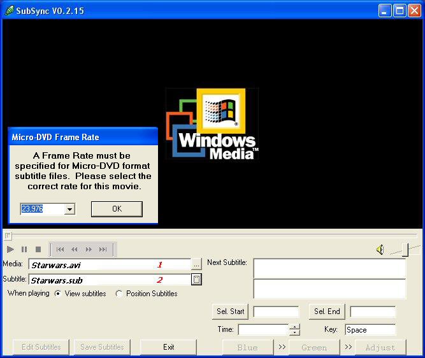Click the lower Next Subtitle text box
Viewport: 425px width, 358px height.
pos(329,289)
